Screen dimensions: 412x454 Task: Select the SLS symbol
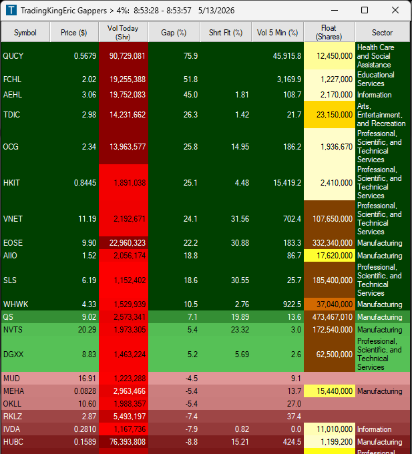coord(10,280)
